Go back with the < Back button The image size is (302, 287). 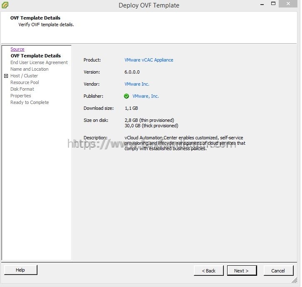click(208, 271)
